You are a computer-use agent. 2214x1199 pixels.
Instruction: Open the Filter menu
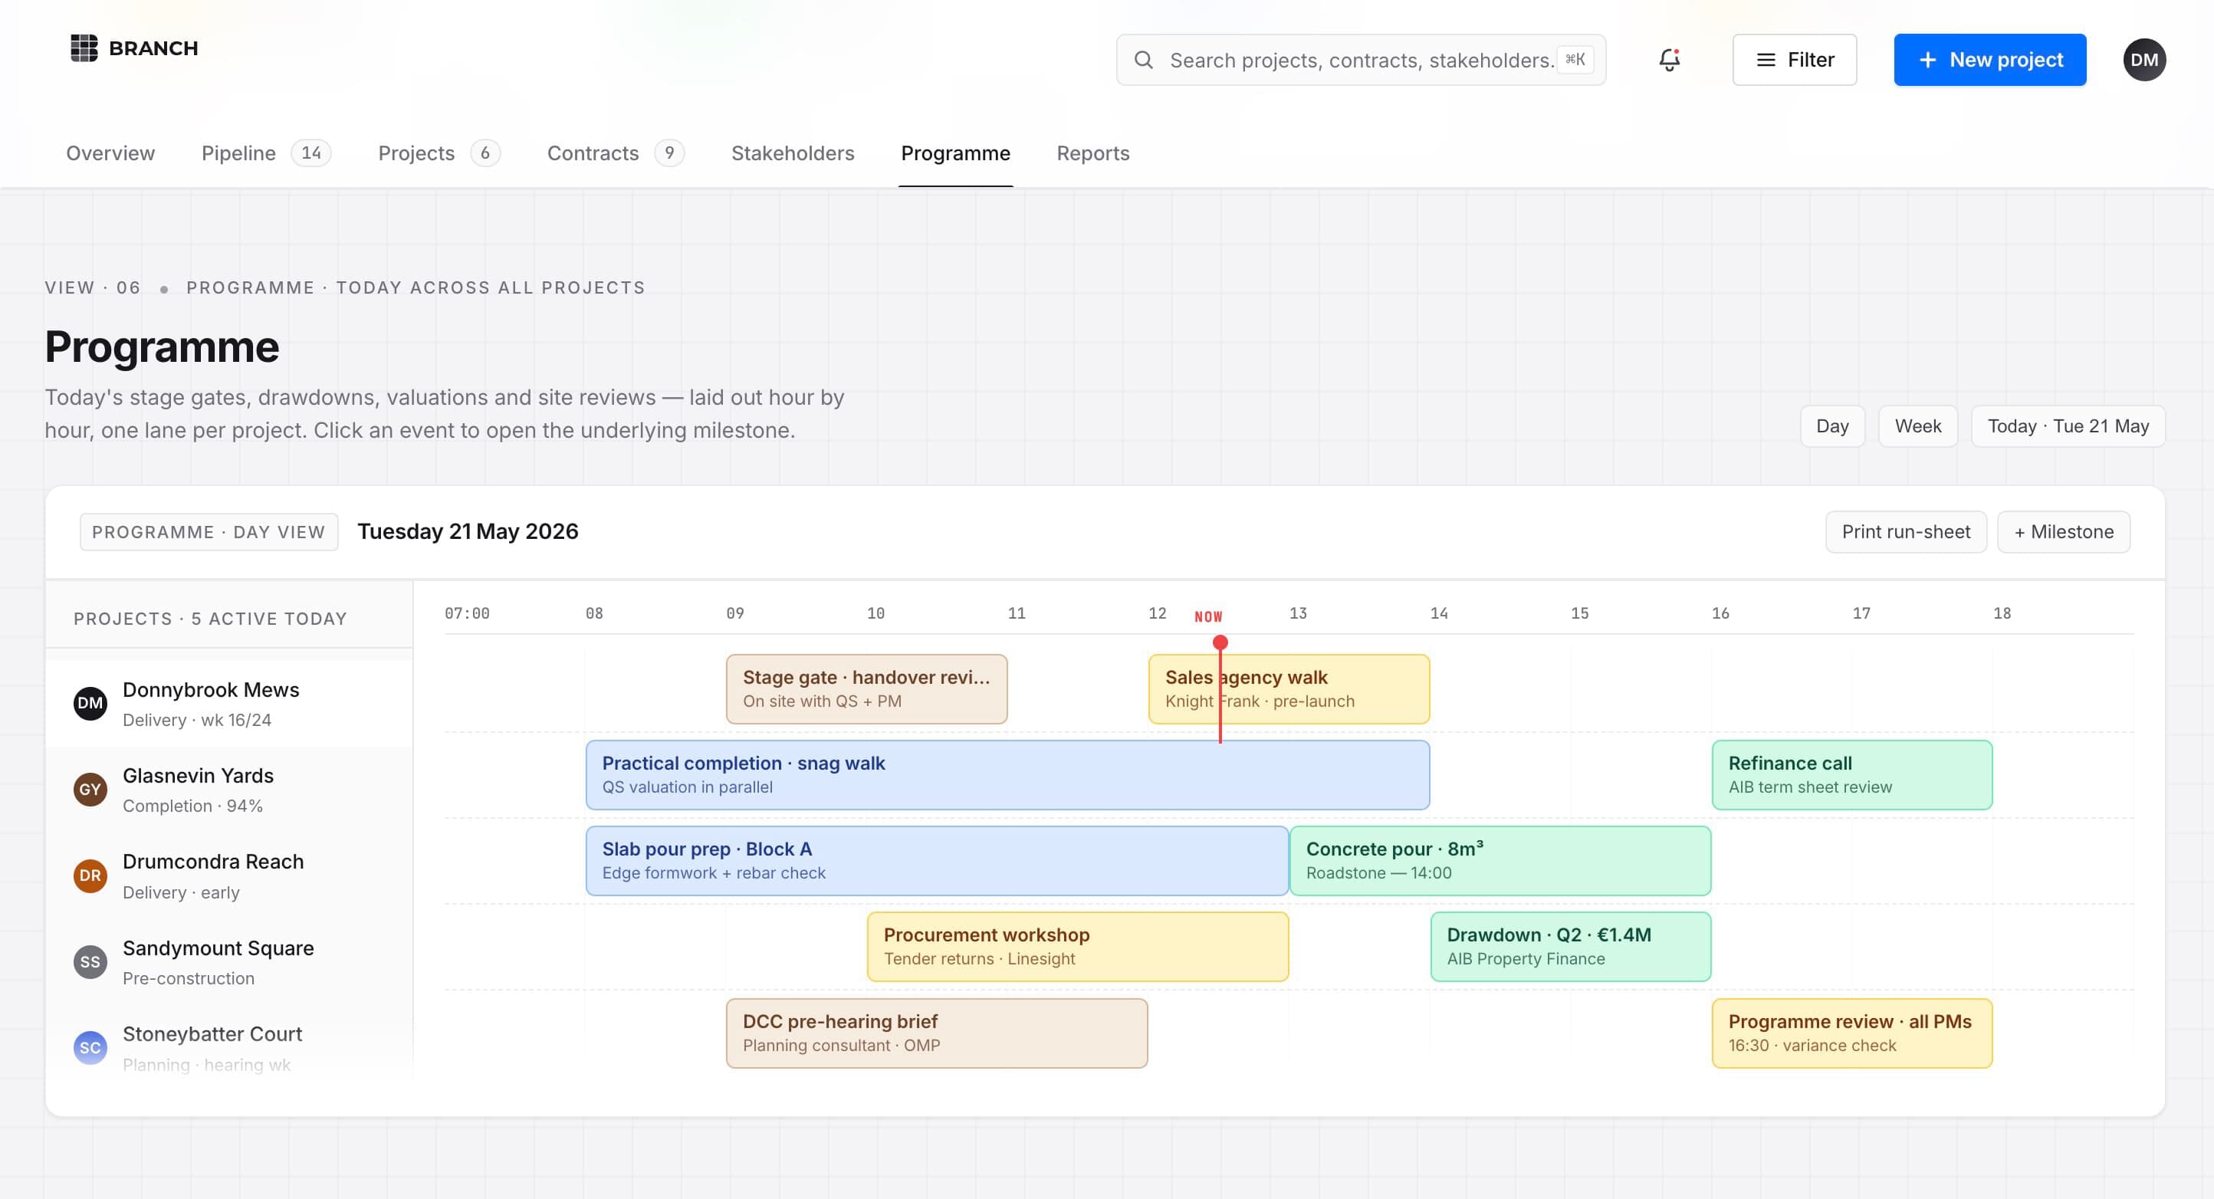1795,60
